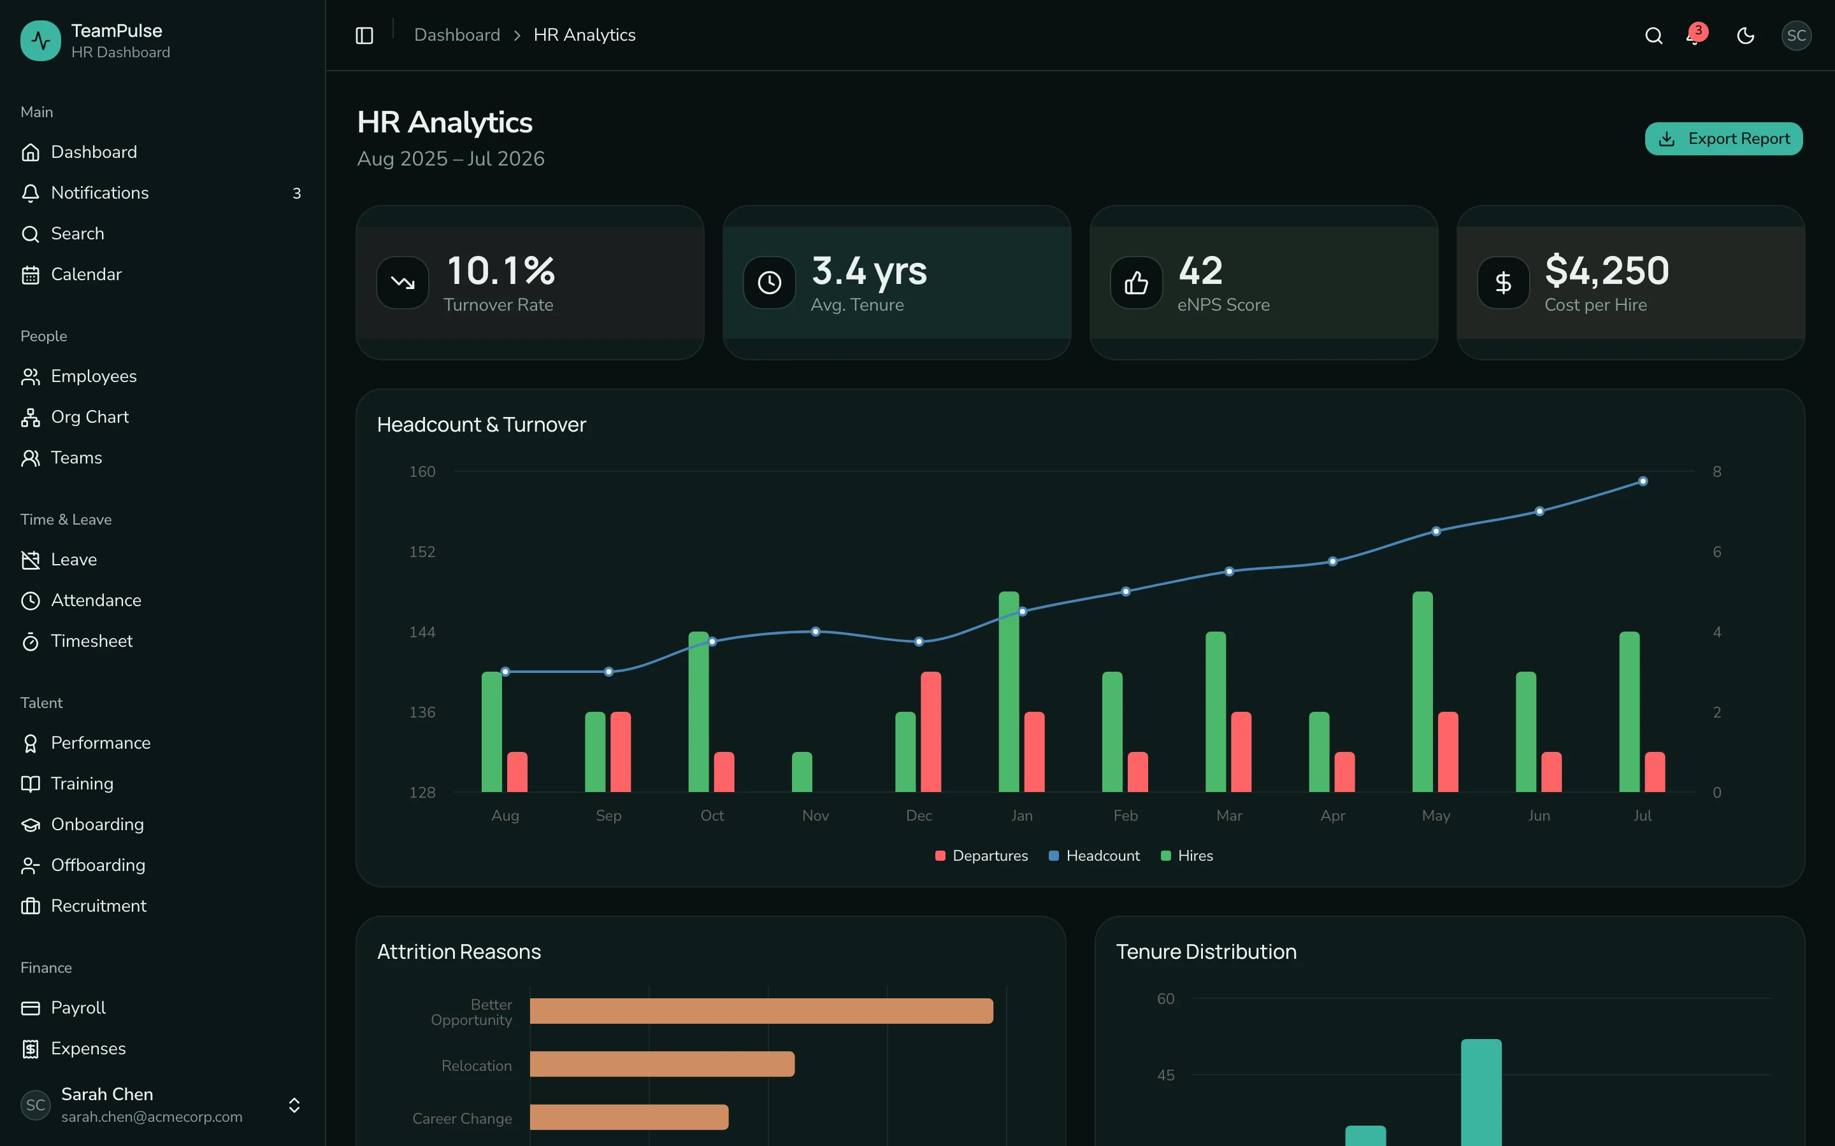Screen dimensions: 1835x1146
Task: Click the $4,250 Cost per Hire value
Action: 1607,271
